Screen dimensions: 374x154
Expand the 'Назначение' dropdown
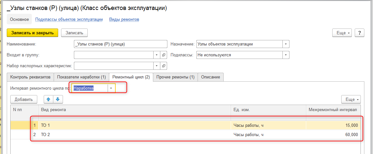[286, 44]
